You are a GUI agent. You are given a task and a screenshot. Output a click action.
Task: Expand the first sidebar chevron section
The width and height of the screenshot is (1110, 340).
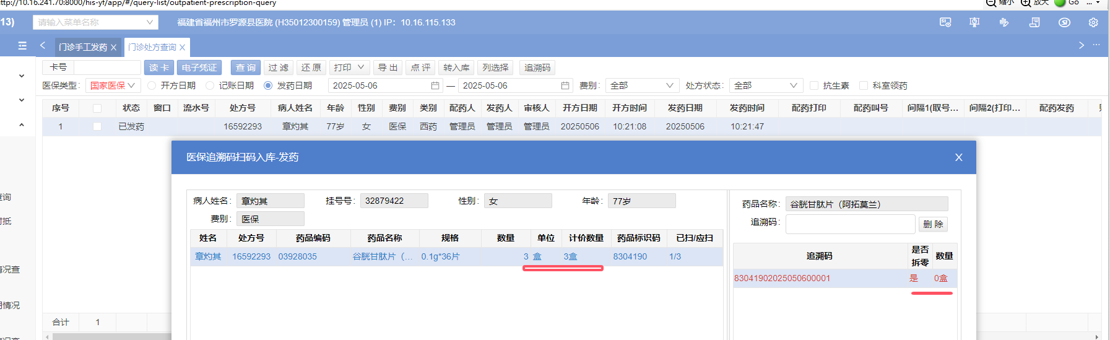point(22,76)
